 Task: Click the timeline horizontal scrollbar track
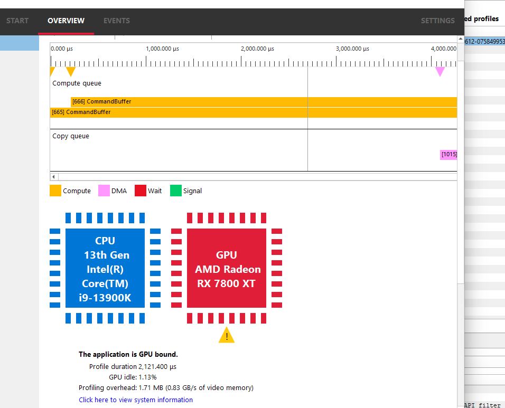pos(254,176)
